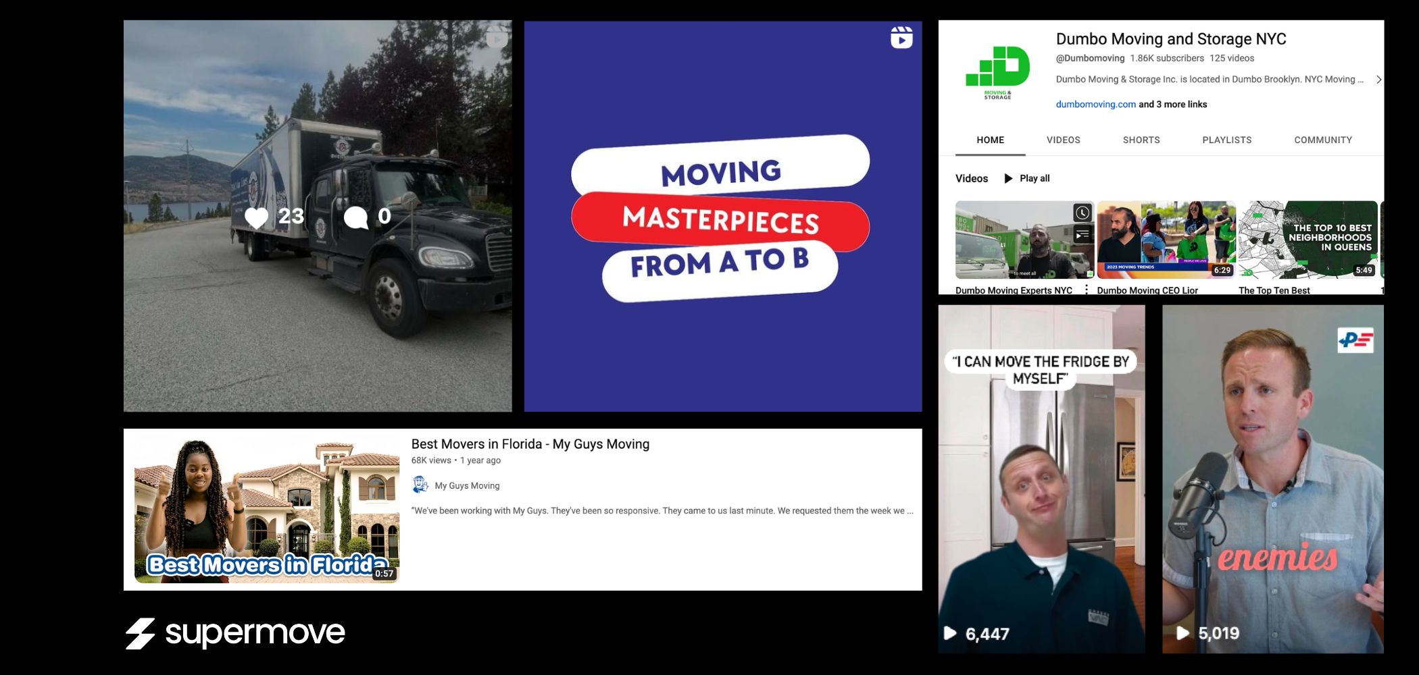The image size is (1419, 675).
Task: Click the 23 likes count on truck post
Action: pyautogui.click(x=291, y=216)
